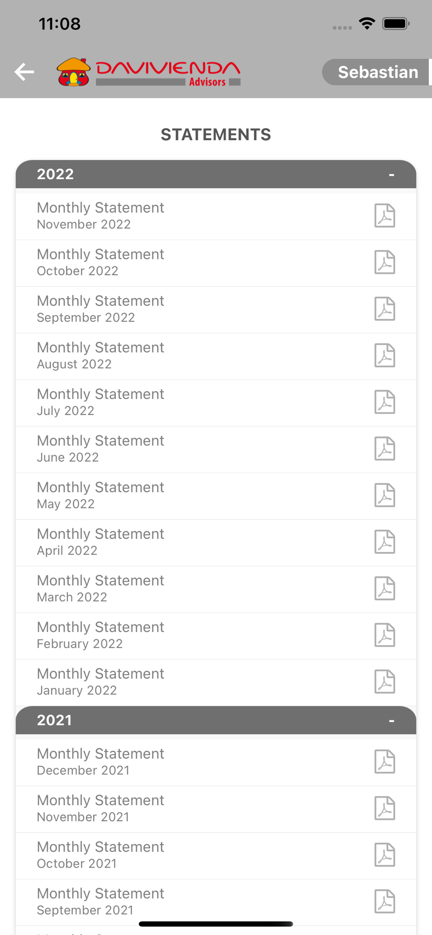The width and height of the screenshot is (432, 935).
Task: Select Monthly Statement May 2022 row
Action: point(216,496)
